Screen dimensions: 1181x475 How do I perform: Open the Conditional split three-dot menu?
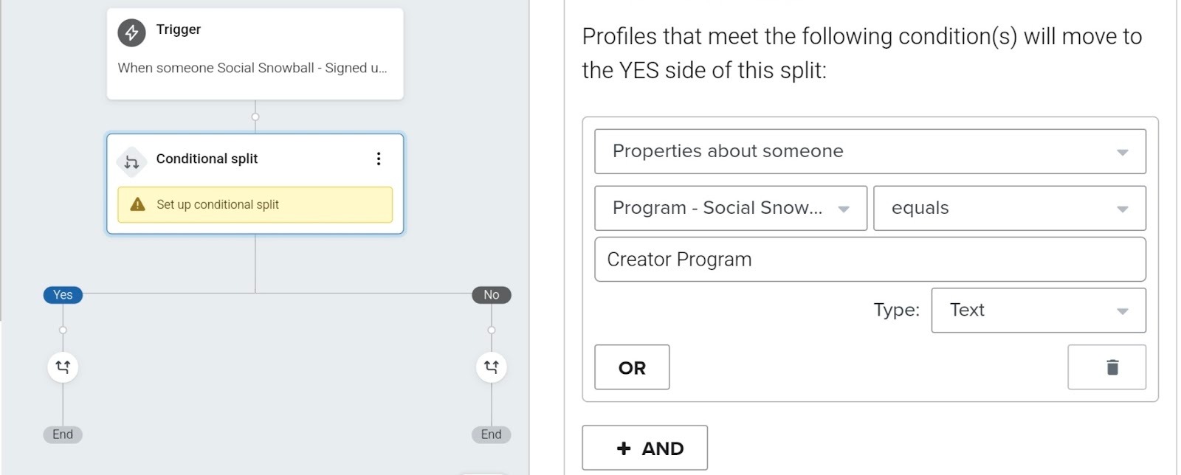click(x=379, y=158)
